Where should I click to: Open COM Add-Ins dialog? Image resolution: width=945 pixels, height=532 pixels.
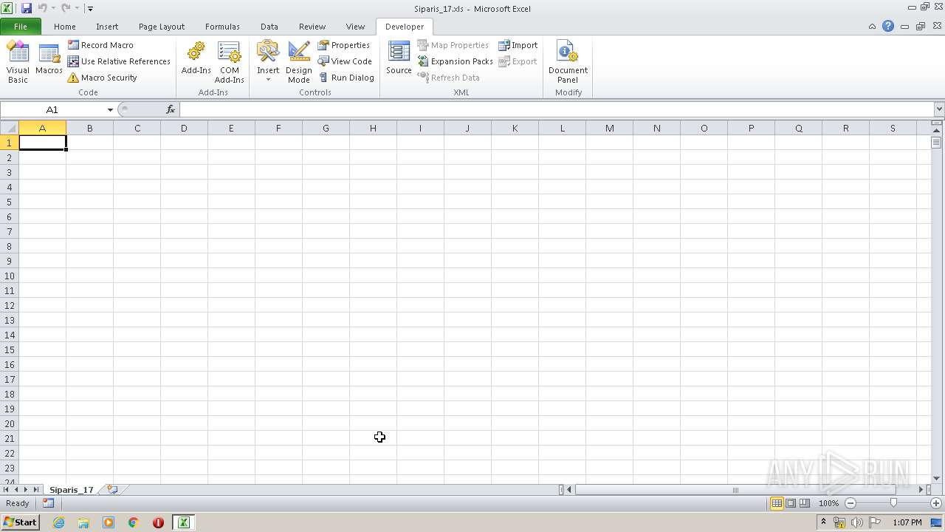point(230,62)
